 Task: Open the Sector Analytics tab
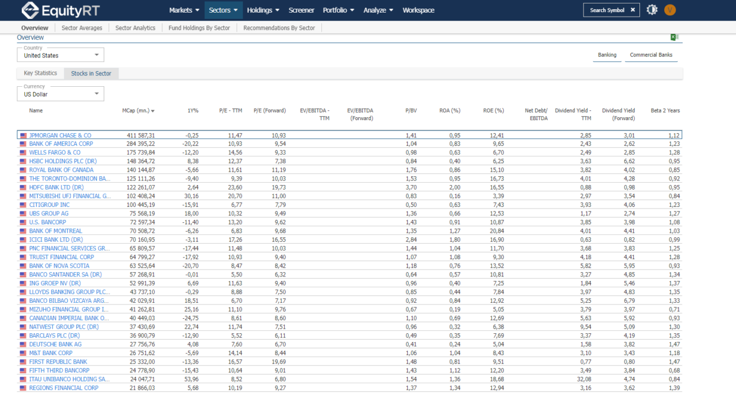pos(135,28)
